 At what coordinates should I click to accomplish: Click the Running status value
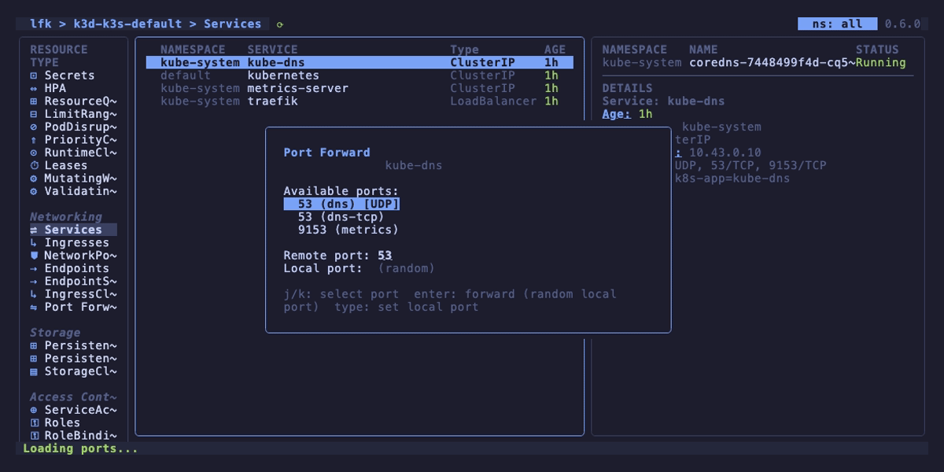coord(881,62)
